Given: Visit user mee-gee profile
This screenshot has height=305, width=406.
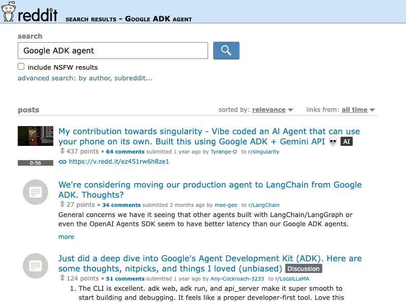Looking at the screenshot, I should pos(226,205).
